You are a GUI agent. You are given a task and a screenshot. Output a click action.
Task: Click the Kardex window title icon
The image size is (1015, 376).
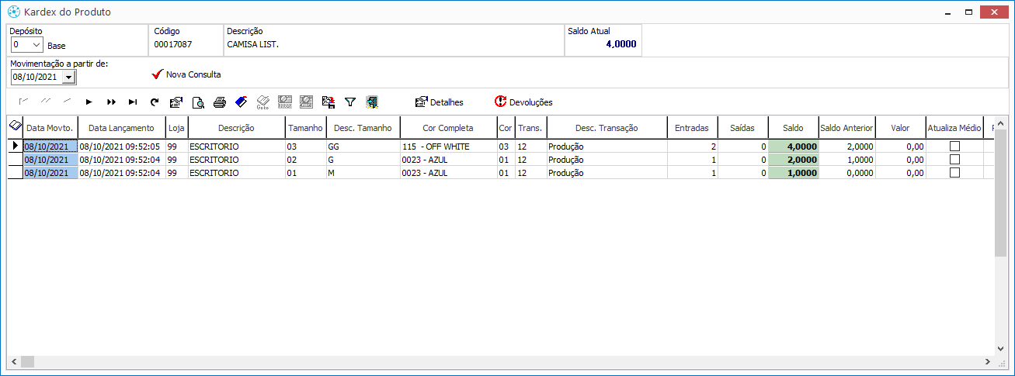pos(13,12)
